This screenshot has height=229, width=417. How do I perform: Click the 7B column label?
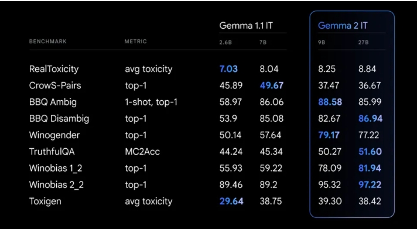[263, 42]
